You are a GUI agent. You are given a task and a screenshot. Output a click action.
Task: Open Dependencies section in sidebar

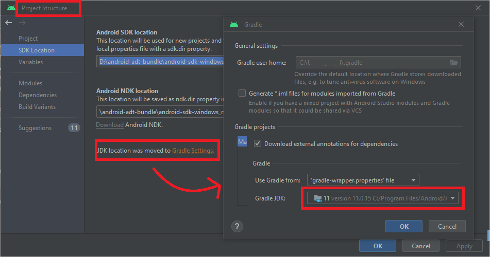point(38,95)
